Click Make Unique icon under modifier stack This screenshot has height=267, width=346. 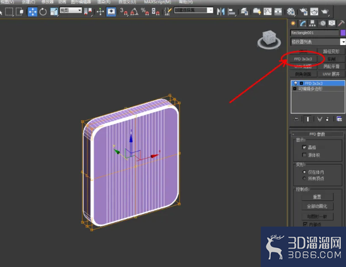[319, 119]
